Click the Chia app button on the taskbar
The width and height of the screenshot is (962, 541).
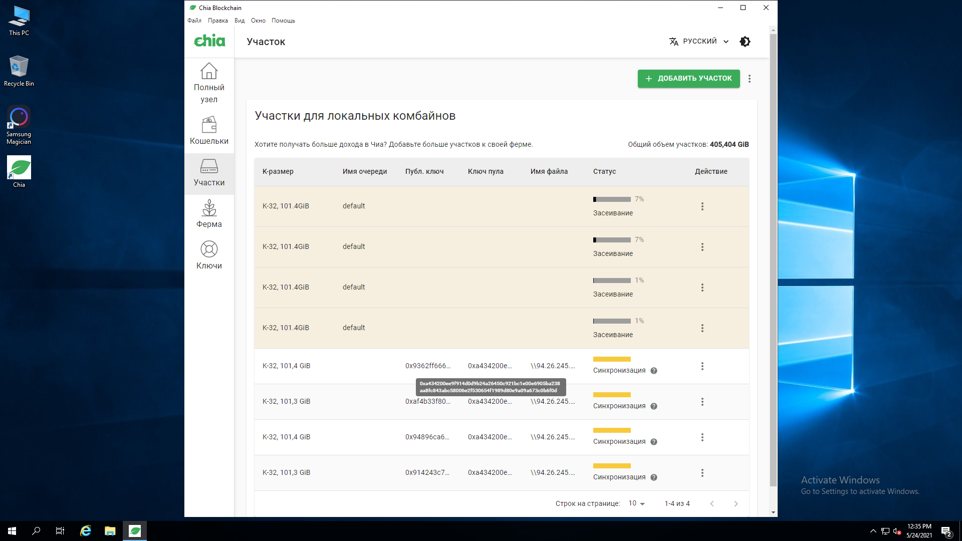click(135, 531)
